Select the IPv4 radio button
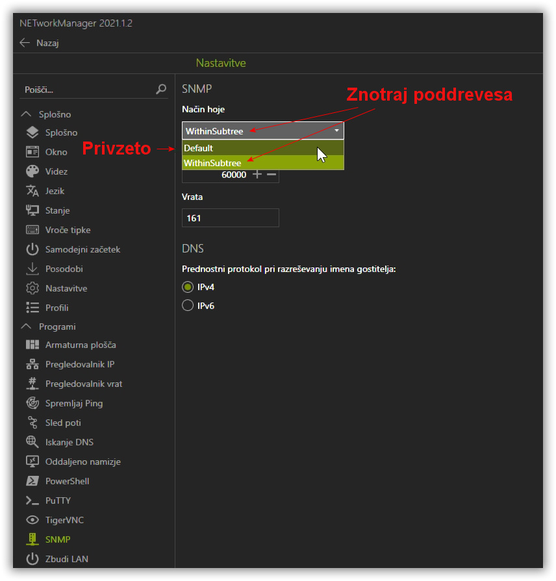This screenshot has height=581, width=556. 188,287
